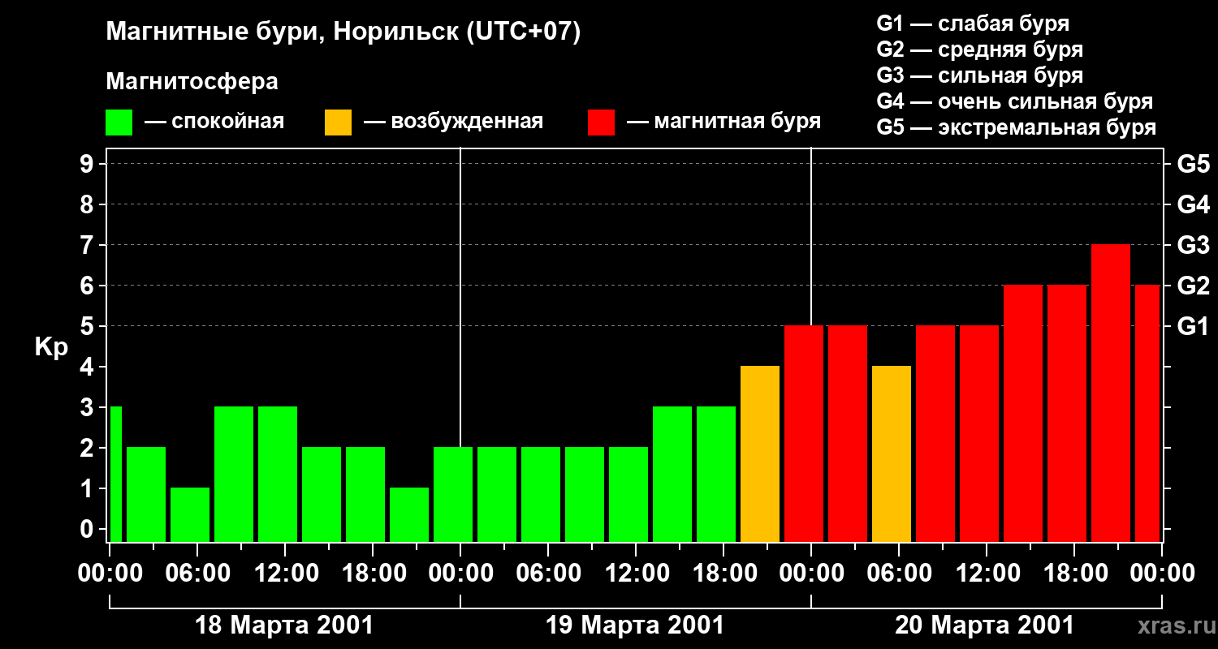The height and width of the screenshot is (649, 1218).
Task: Click the 'Kp' axis title
Action: (51, 347)
